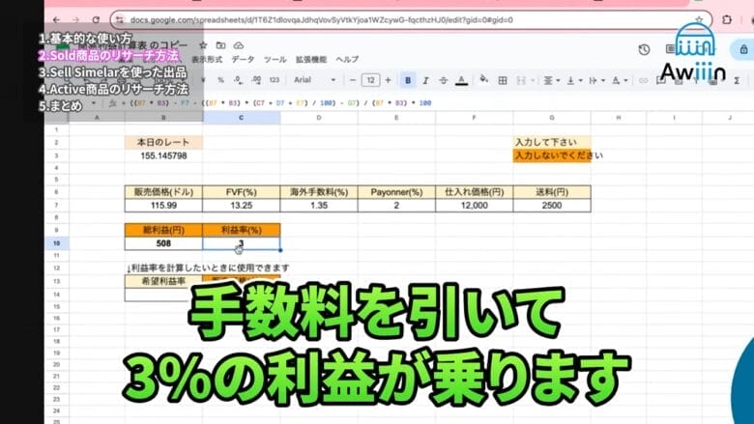Open the ツール menu
754x424 pixels.
[275, 60]
